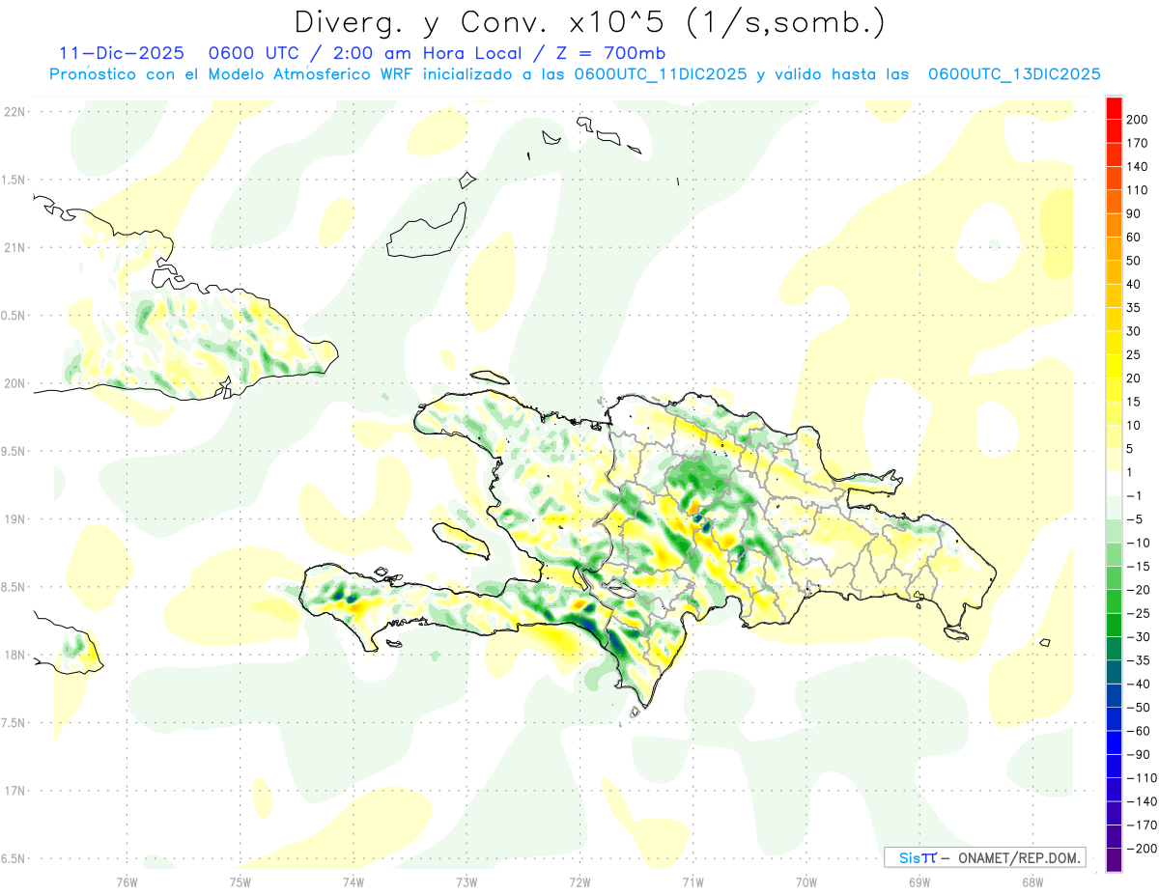Click the '-140' scale value

point(1141,801)
